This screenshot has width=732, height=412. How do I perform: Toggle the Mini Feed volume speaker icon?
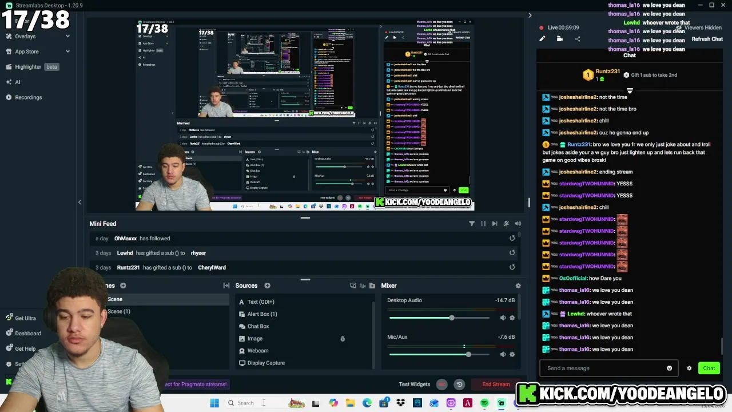518,224
